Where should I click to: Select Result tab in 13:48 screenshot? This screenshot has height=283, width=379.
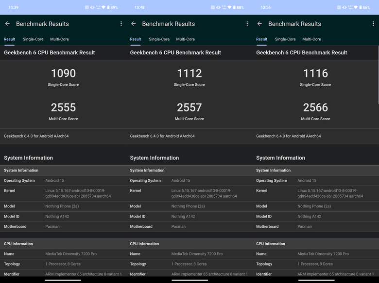136,39
